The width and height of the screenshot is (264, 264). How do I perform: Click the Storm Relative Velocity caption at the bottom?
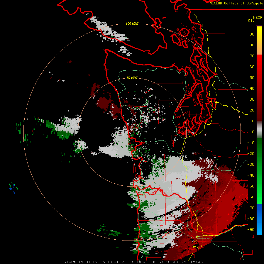(133, 262)
